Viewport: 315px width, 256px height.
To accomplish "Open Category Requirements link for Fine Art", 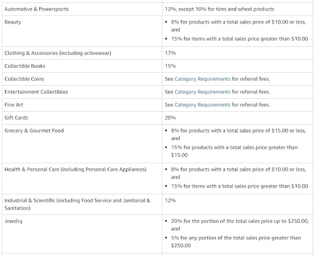I will [x=202, y=105].
